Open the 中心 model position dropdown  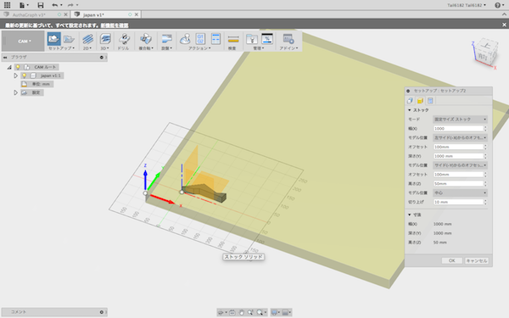point(460,192)
